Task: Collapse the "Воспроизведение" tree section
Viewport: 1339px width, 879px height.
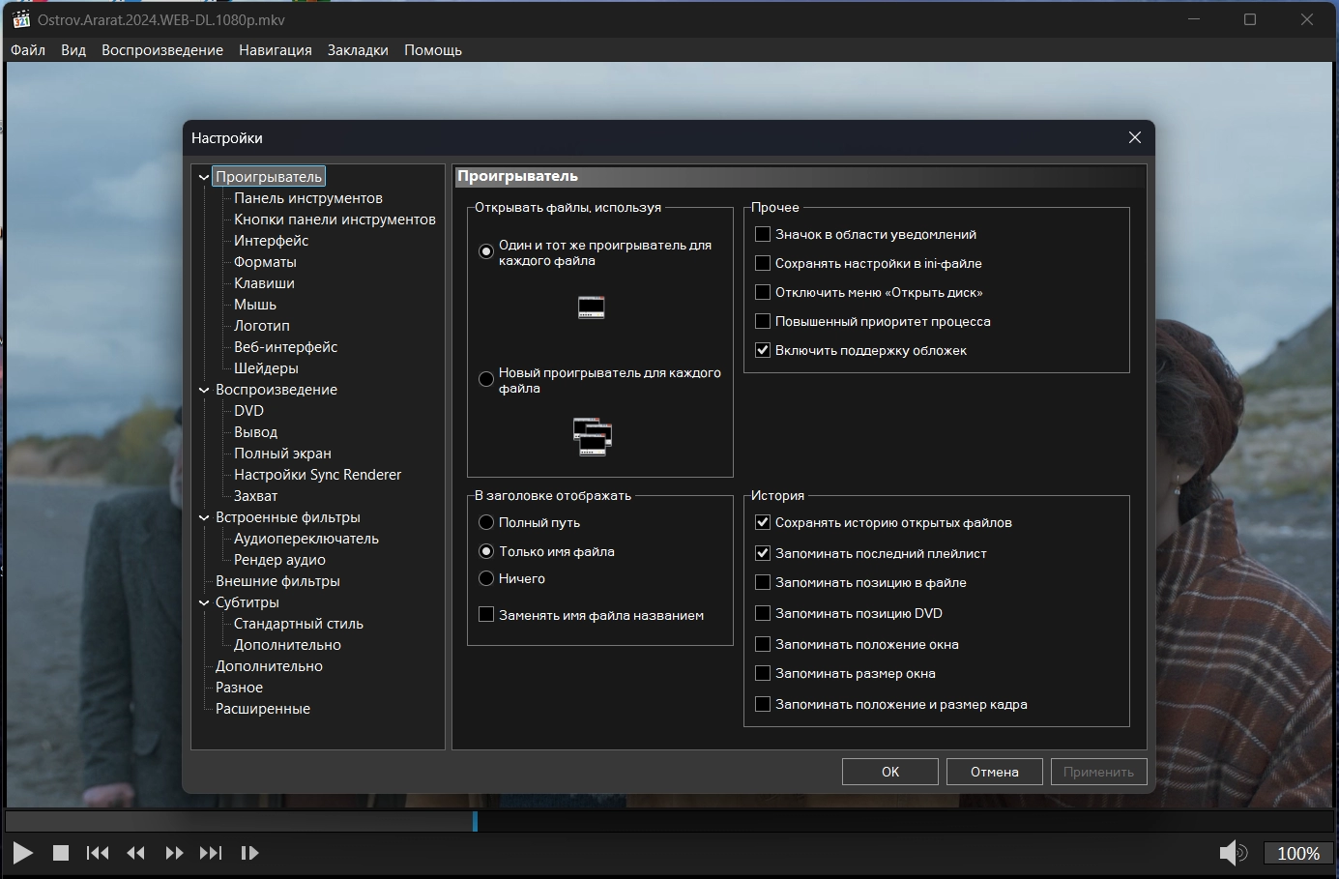Action: coord(204,390)
